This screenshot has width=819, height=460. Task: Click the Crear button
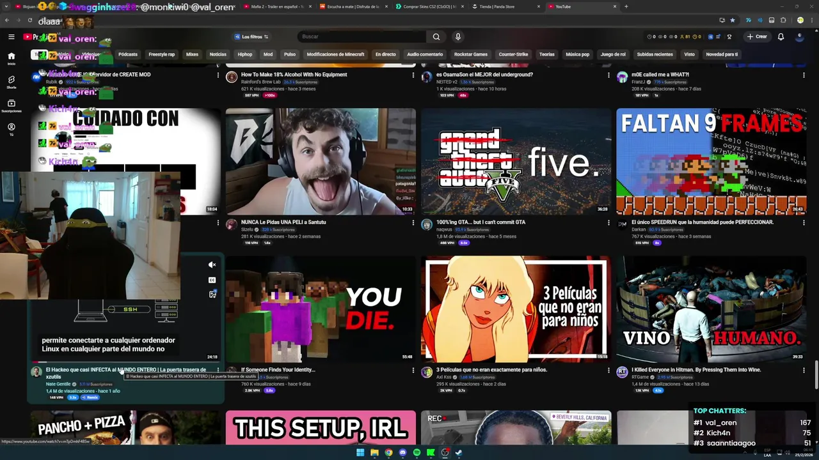click(756, 36)
